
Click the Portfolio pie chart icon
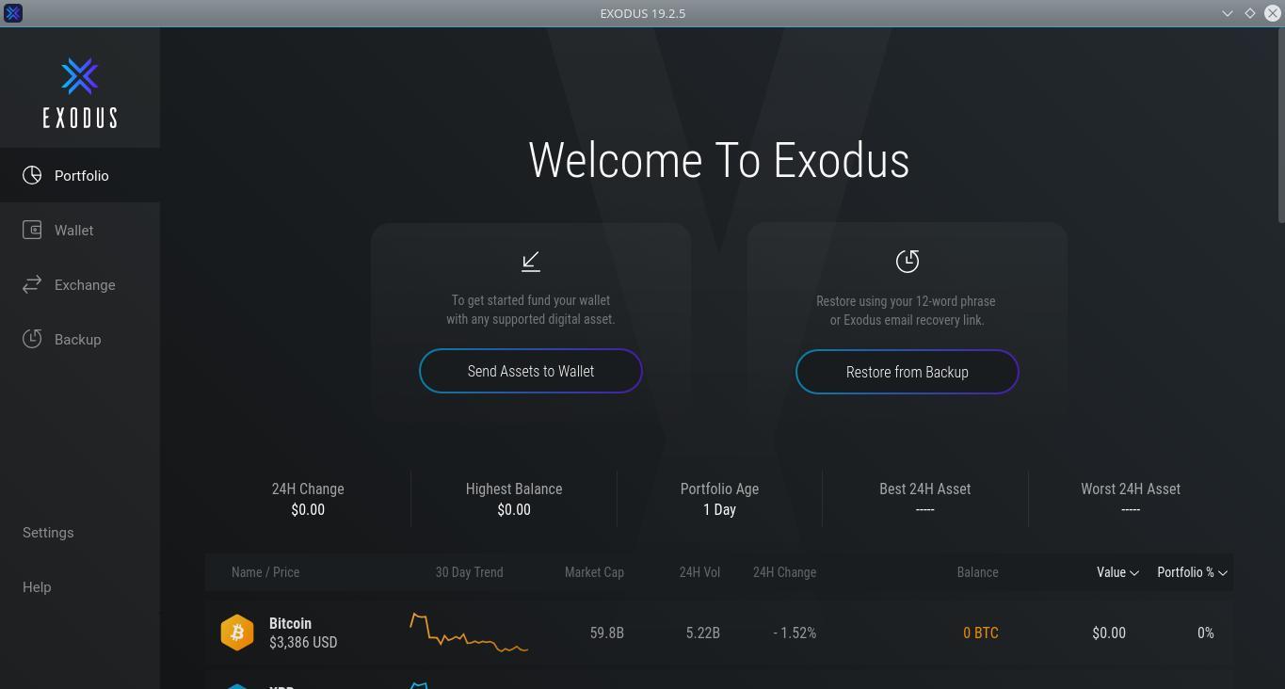tap(32, 176)
